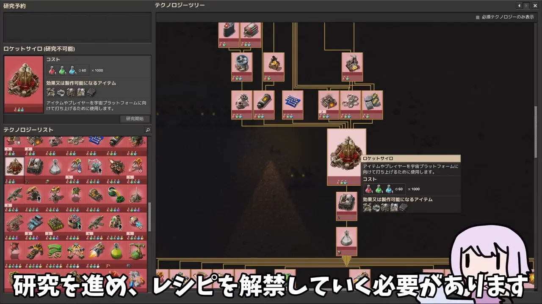Click the × 1000 cost count in left panel
This screenshot has width=542, height=304.
click(97, 71)
